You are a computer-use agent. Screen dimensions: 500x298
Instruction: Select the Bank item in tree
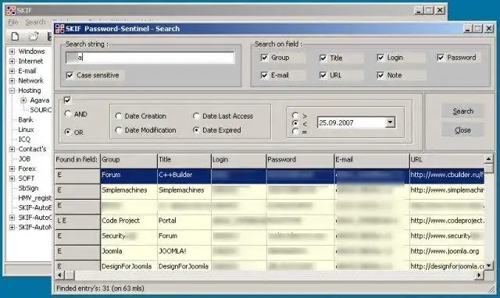[x=26, y=119]
